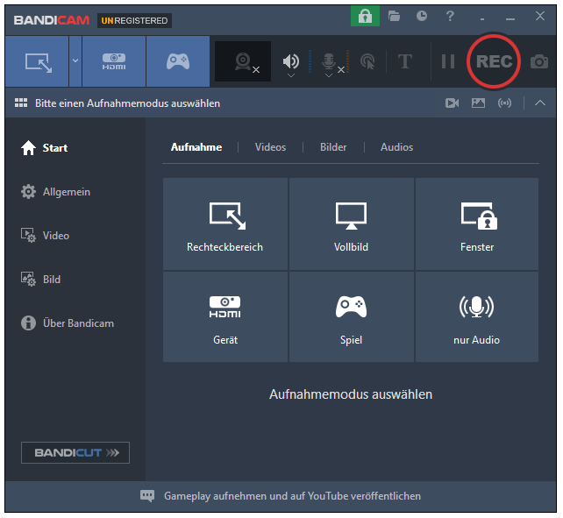Choose Gerät recording mode tile
Screen dimensions: 563x518
pos(225,316)
